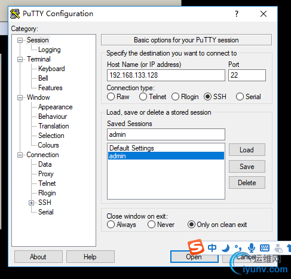Collapse the Window tree node
The width and height of the screenshot is (291, 279).
tap(20, 97)
